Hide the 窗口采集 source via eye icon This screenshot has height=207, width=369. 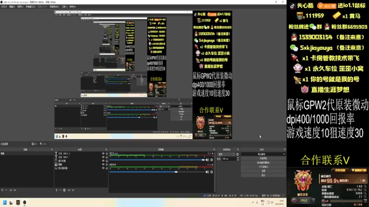pos(103,161)
